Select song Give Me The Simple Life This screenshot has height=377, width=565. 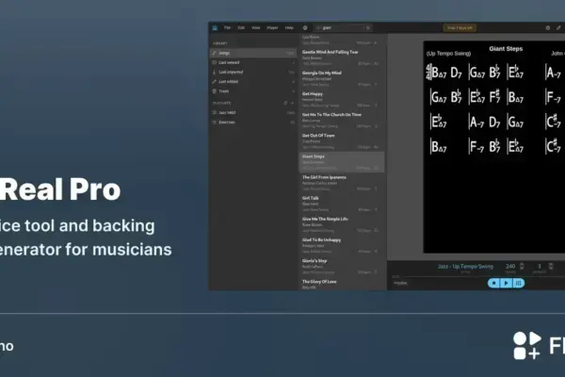click(x=342, y=224)
